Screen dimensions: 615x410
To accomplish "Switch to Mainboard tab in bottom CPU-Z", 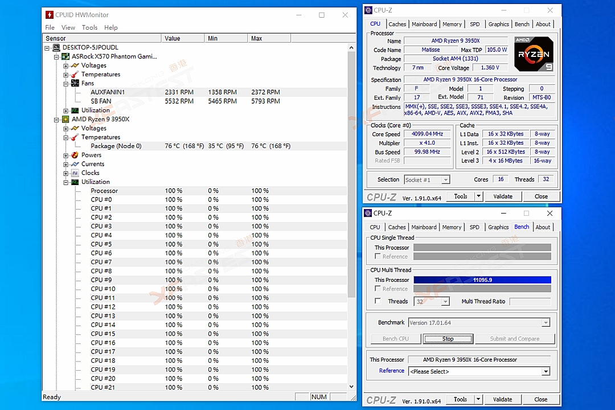I will pyautogui.click(x=424, y=227).
